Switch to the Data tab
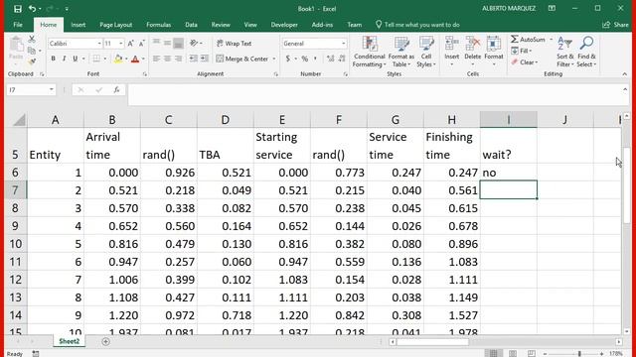Viewport: 636px width, 357px height. [191, 25]
